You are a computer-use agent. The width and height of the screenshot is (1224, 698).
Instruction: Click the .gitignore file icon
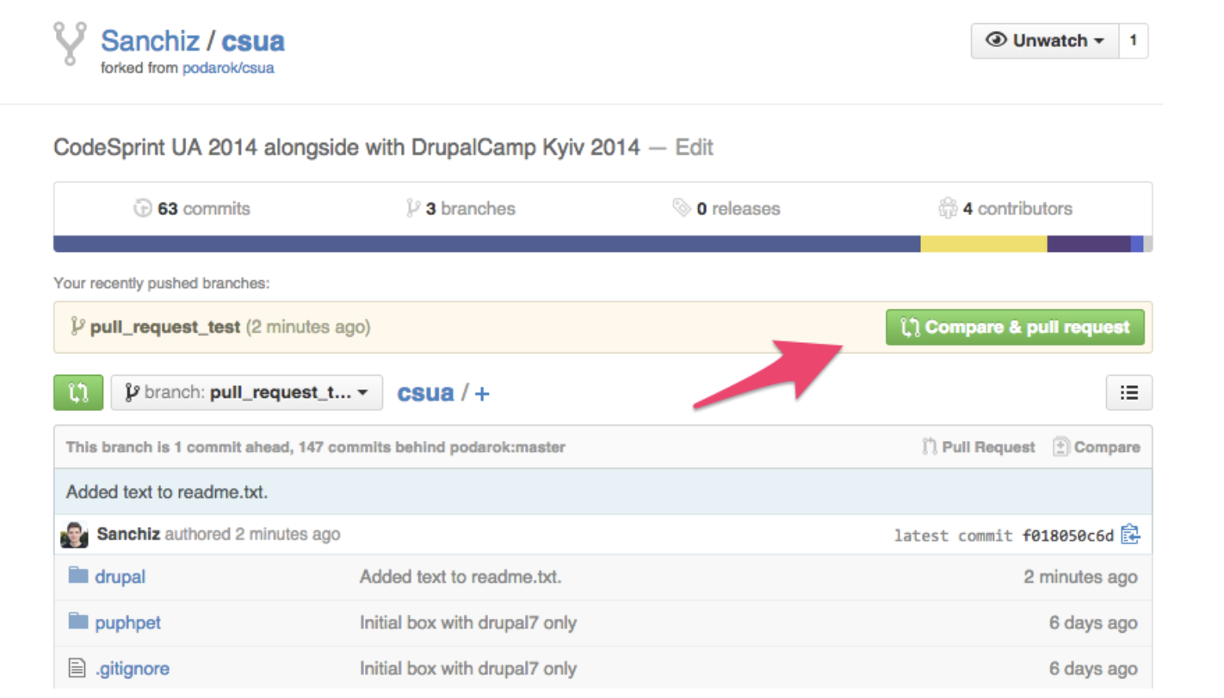78,668
